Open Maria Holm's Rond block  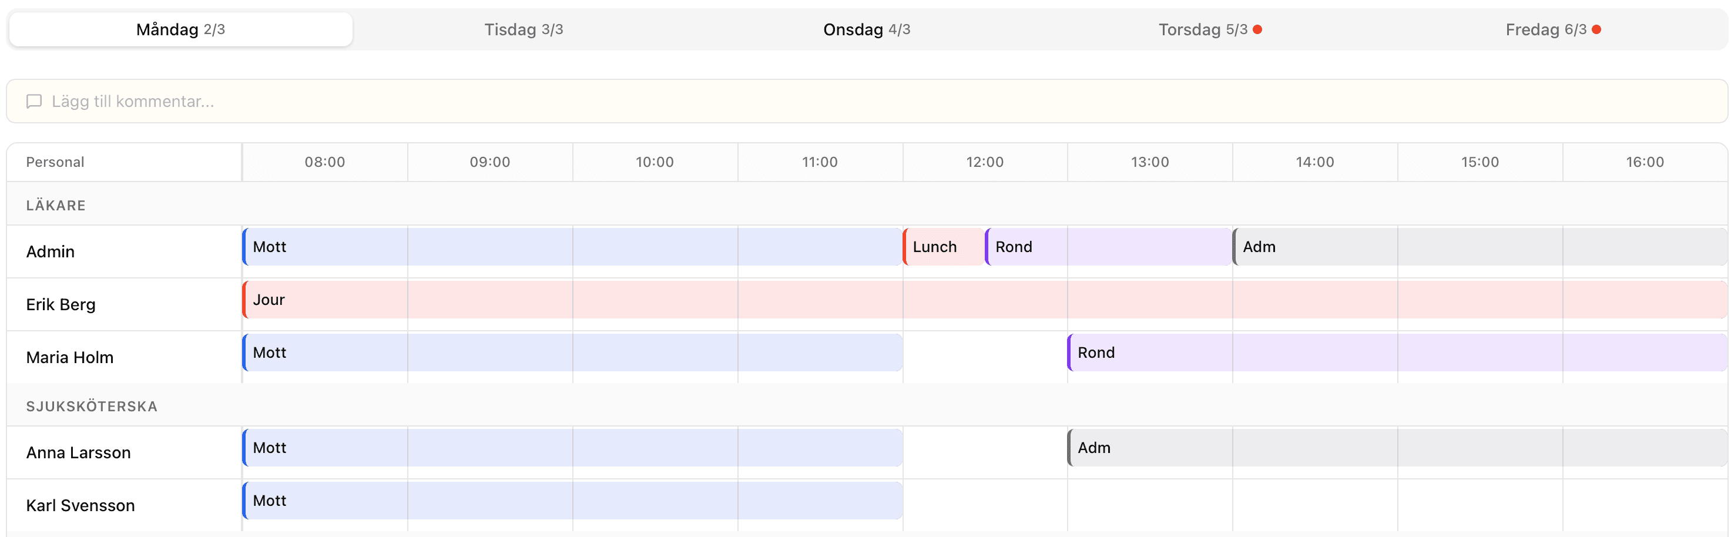(x=1142, y=352)
